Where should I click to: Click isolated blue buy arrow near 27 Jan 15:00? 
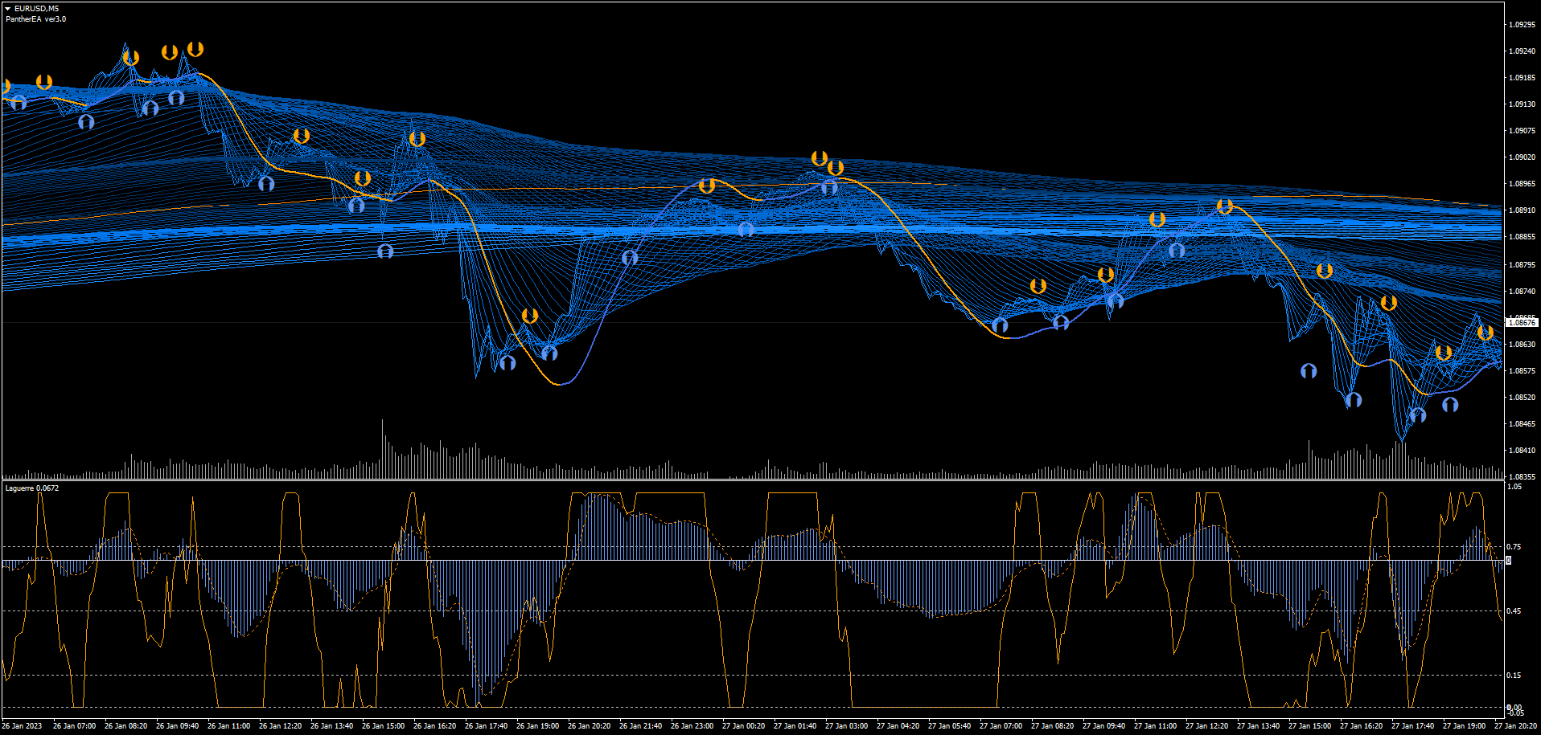tap(1309, 370)
